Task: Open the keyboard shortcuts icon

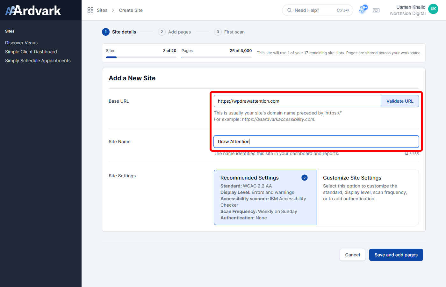Action: (376, 10)
